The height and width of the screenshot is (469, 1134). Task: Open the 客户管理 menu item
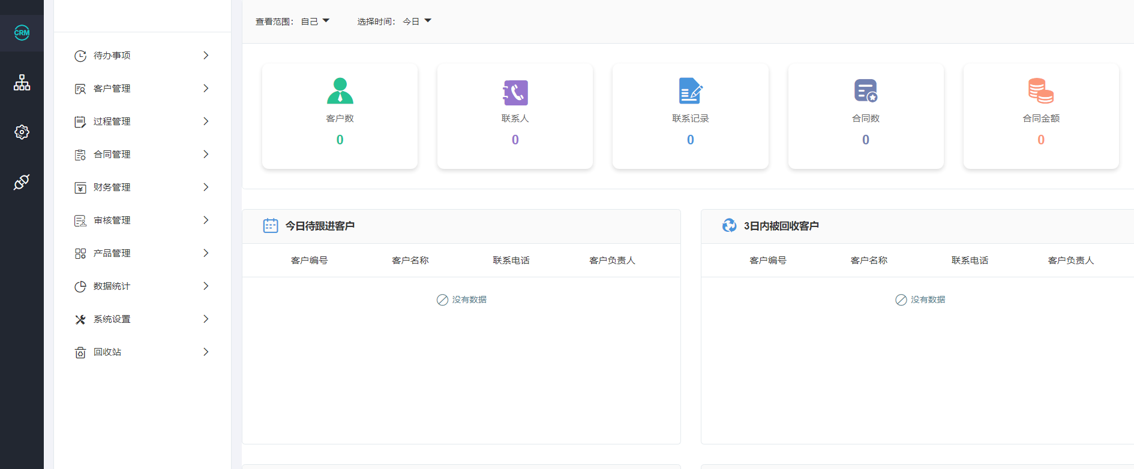(x=142, y=88)
